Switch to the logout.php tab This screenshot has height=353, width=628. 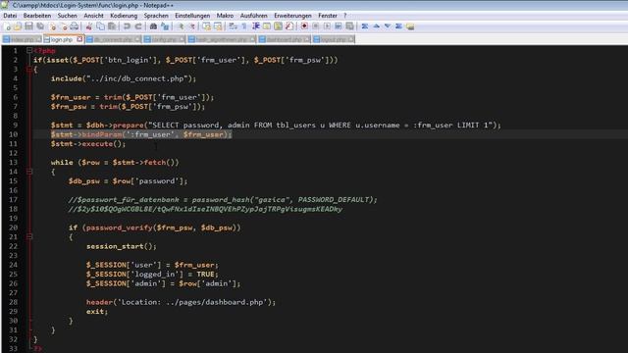(334, 39)
